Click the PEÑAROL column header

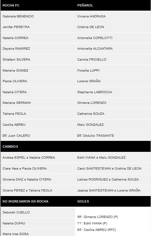point(85,5)
